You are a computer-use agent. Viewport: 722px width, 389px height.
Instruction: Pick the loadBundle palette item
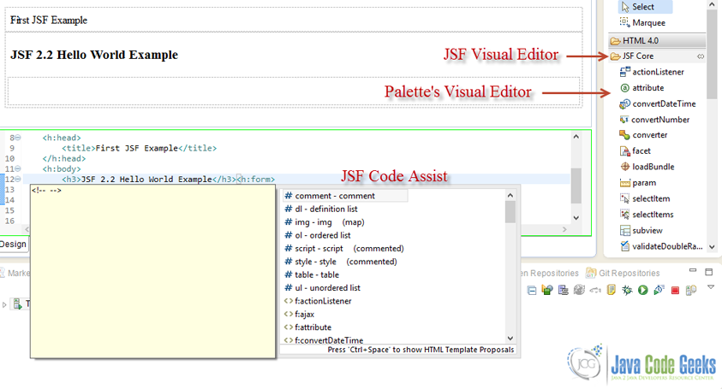coord(647,167)
